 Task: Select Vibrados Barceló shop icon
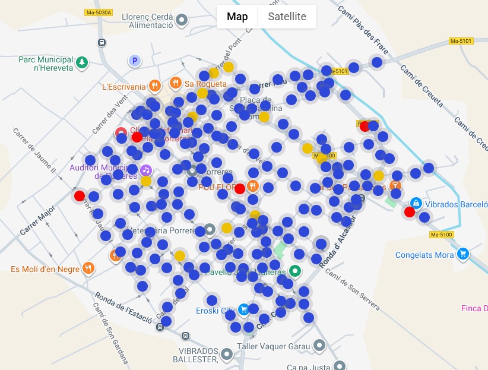[416, 204]
